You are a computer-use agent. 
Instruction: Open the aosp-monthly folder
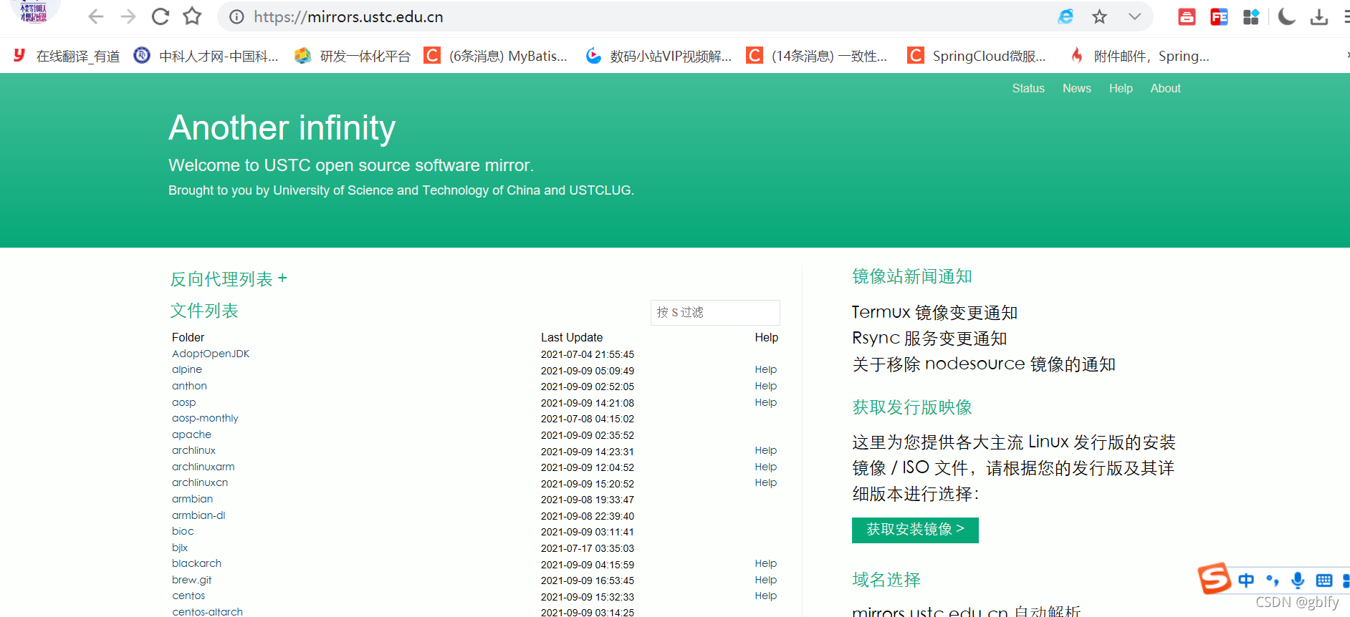pyautogui.click(x=205, y=418)
